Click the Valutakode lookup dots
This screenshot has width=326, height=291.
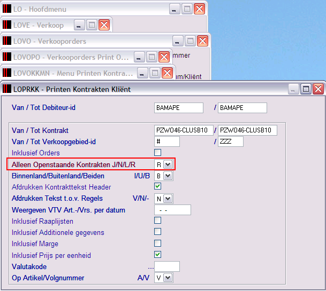(x=151, y=268)
